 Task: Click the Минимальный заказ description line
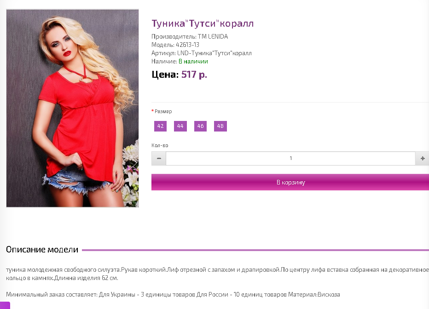[x=173, y=295]
